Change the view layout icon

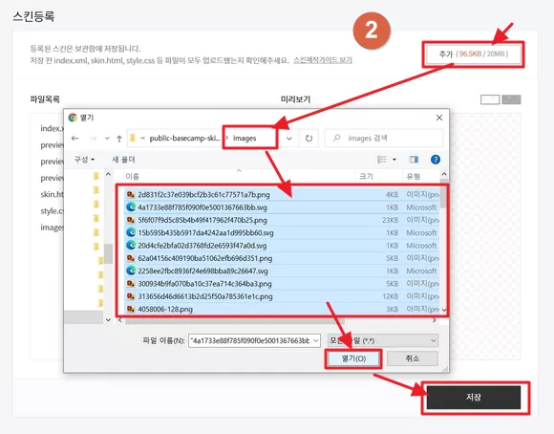tap(382, 160)
